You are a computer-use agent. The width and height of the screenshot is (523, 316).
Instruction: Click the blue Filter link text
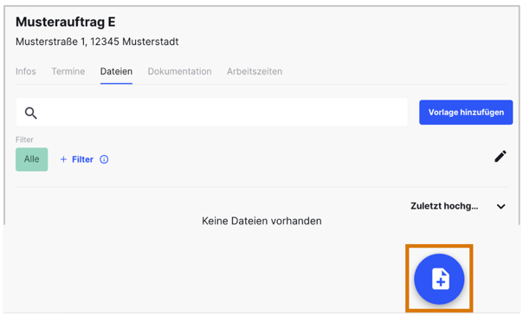(82, 159)
